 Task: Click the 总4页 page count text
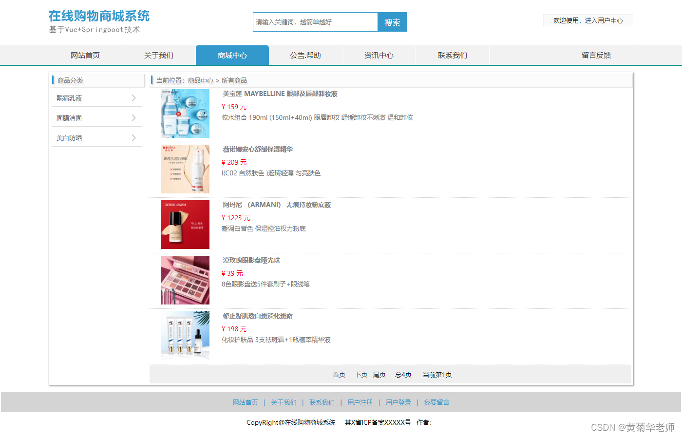(x=403, y=375)
